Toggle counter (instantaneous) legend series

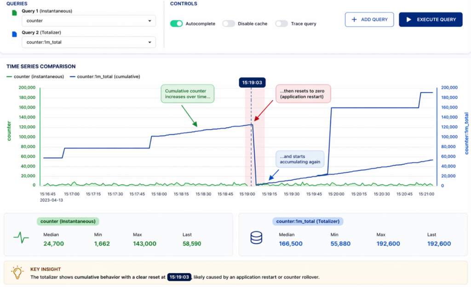pyautogui.click(x=35, y=76)
